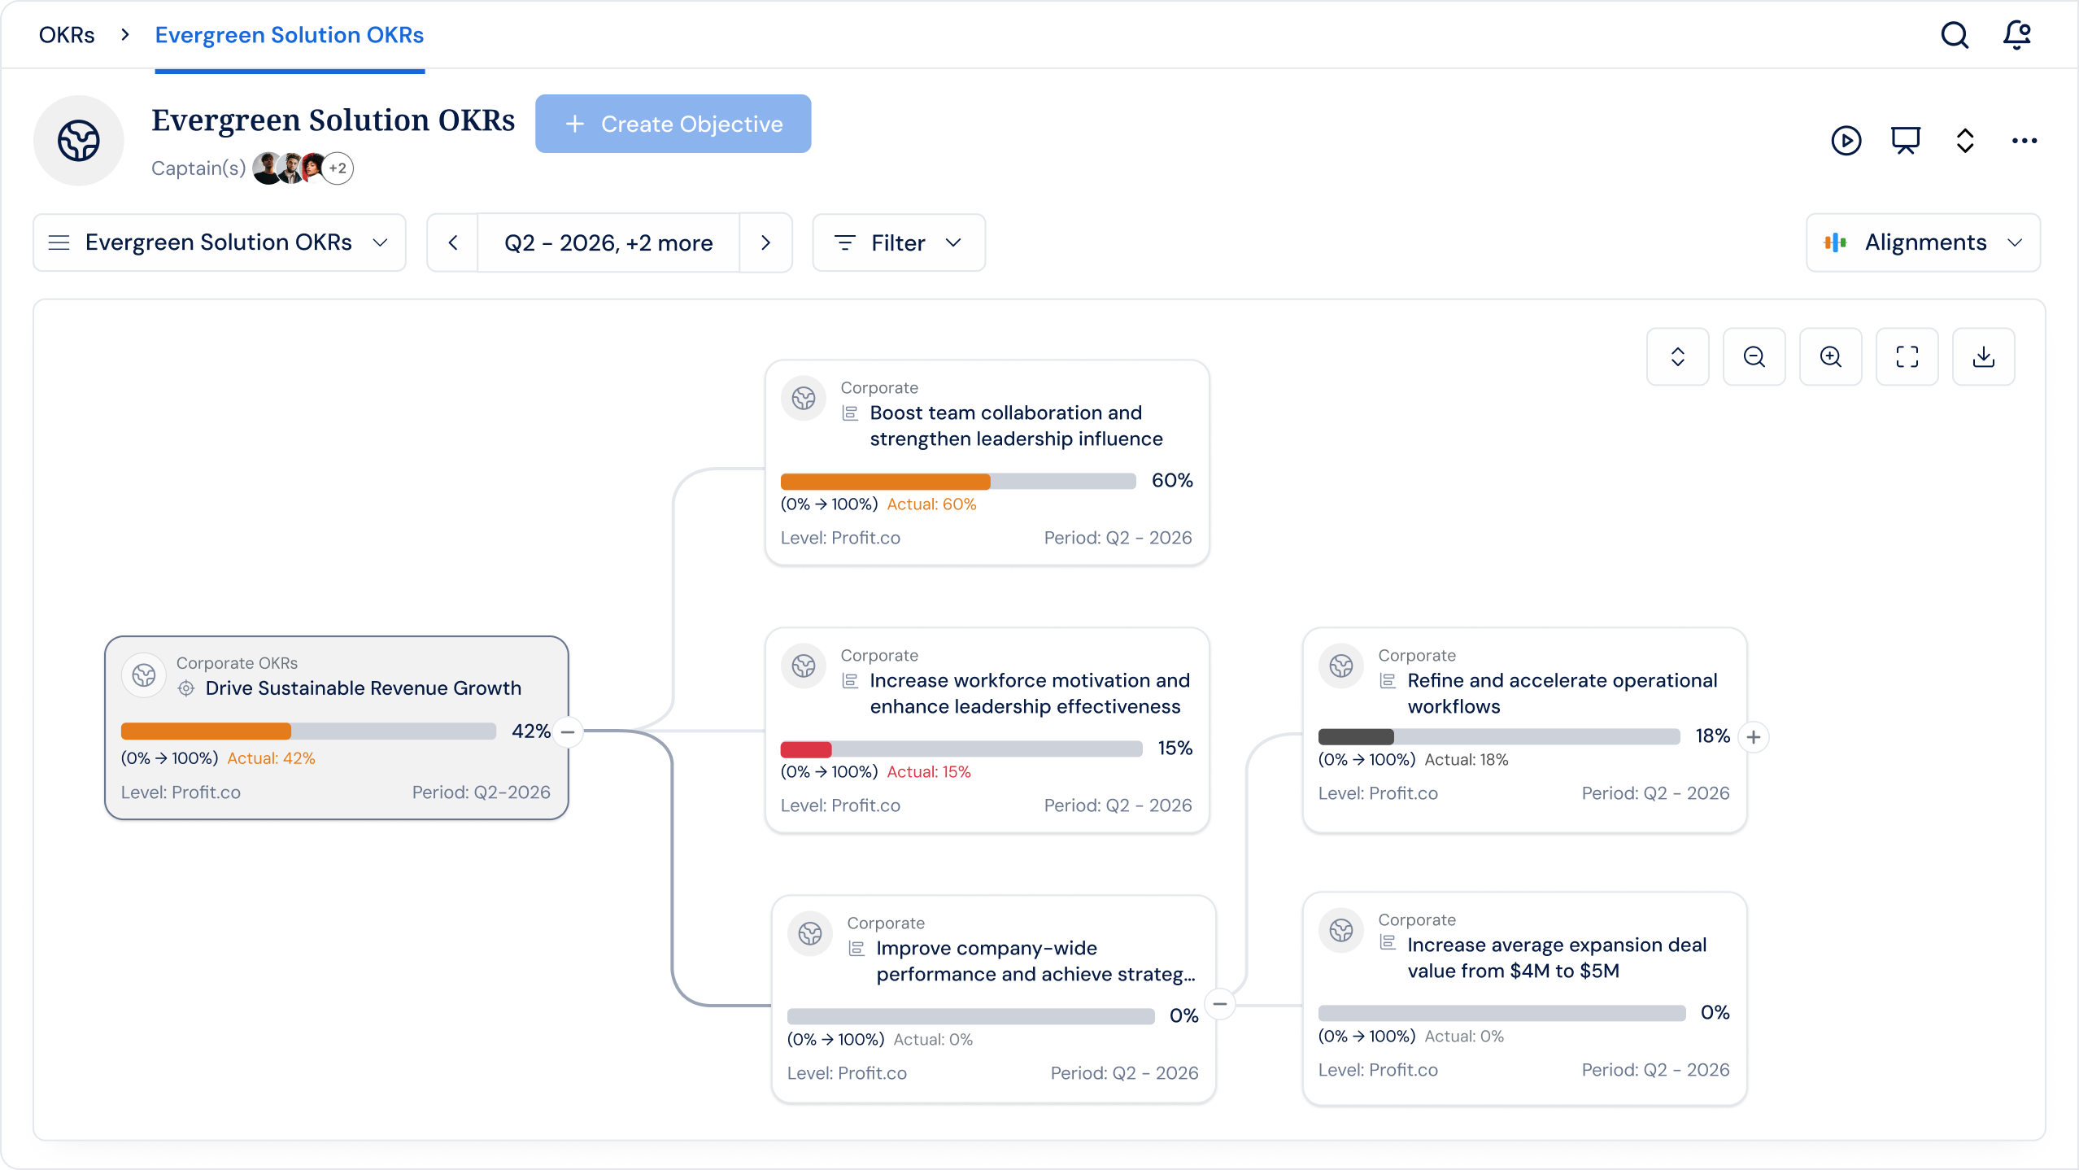2079x1170 pixels.
Task: Click the +2 captains avatar badge
Action: pos(338,168)
